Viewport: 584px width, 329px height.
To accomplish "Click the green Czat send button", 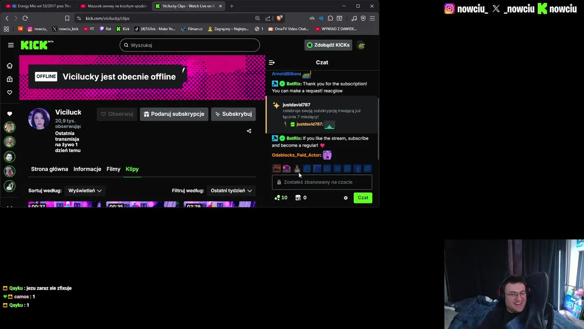I will (x=363, y=198).
